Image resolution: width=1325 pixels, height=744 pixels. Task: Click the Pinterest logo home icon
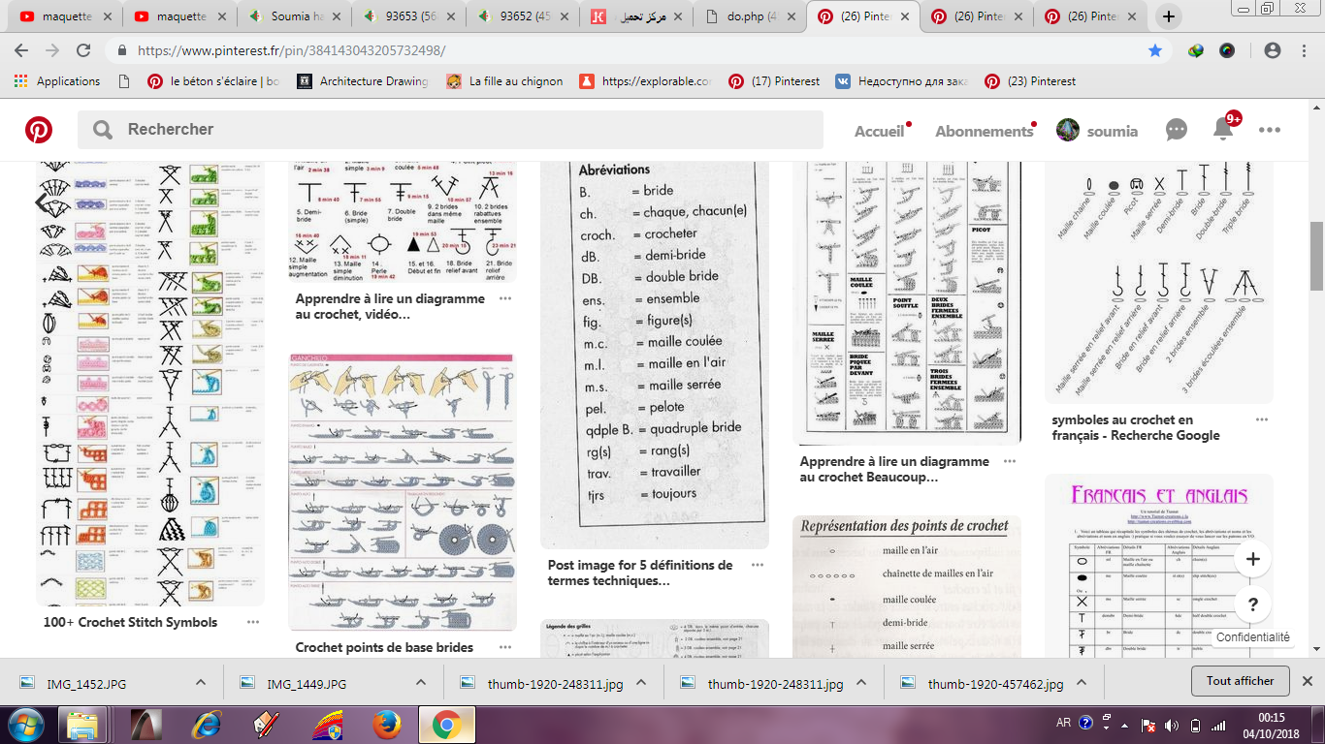tap(39, 130)
